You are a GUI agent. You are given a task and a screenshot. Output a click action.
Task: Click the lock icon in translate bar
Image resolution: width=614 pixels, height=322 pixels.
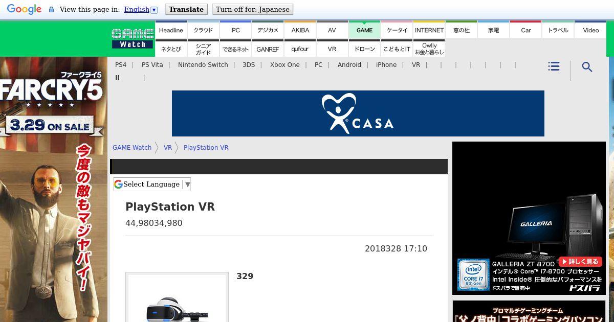[51, 10]
